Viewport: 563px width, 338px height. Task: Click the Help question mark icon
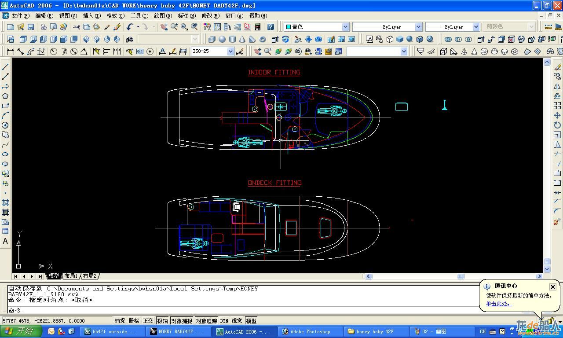point(271,27)
